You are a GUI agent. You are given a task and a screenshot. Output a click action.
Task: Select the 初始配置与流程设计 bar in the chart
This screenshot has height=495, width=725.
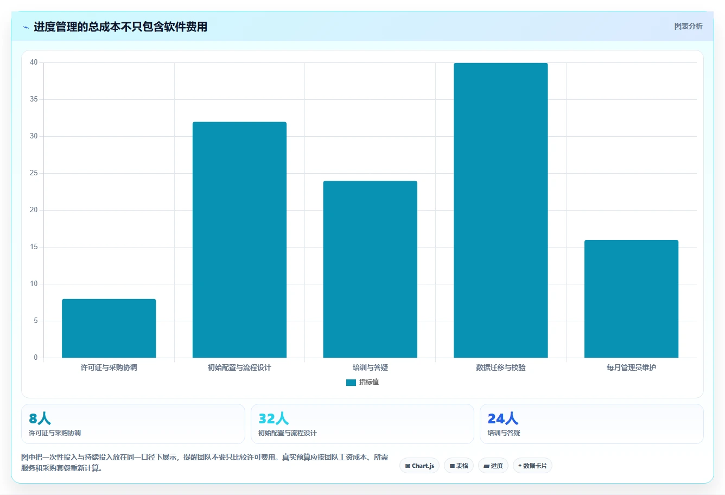pos(239,240)
